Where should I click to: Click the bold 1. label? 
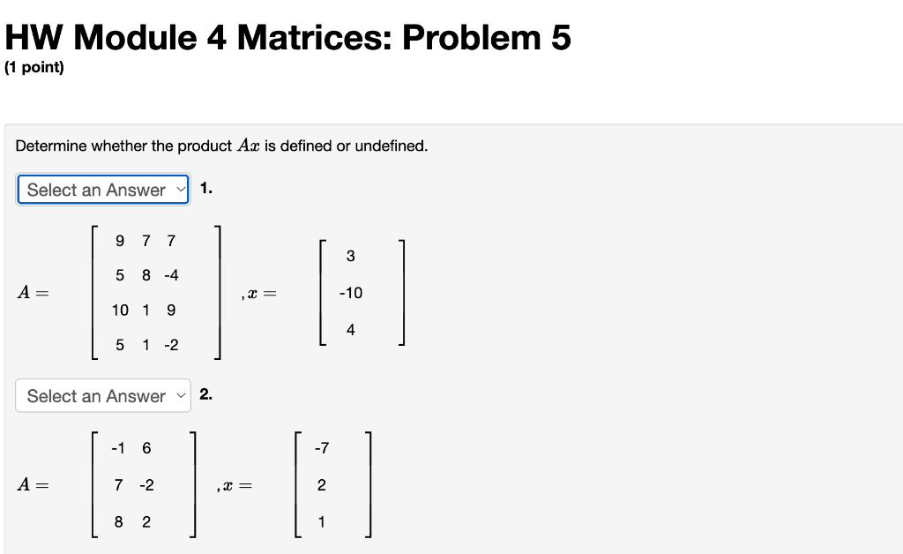(205, 188)
